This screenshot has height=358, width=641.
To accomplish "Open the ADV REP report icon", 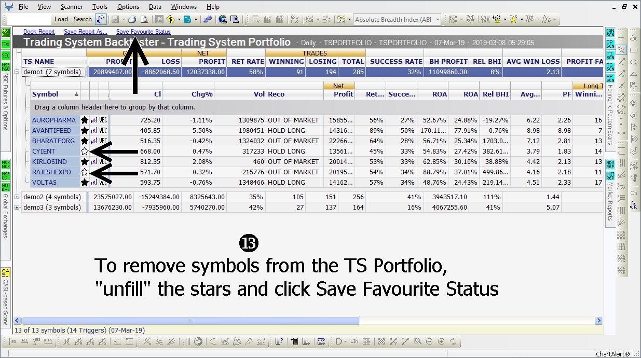I will [610, 165].
